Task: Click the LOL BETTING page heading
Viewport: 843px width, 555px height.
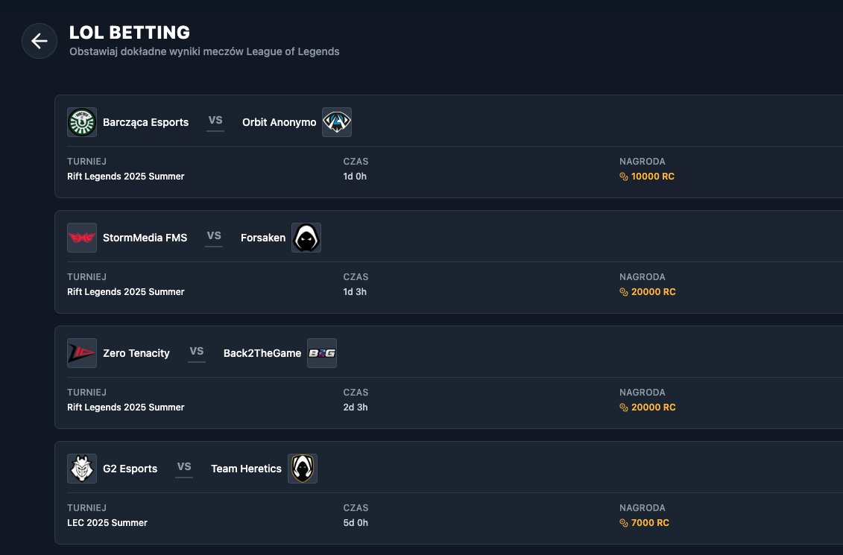Action: [130, 32]
